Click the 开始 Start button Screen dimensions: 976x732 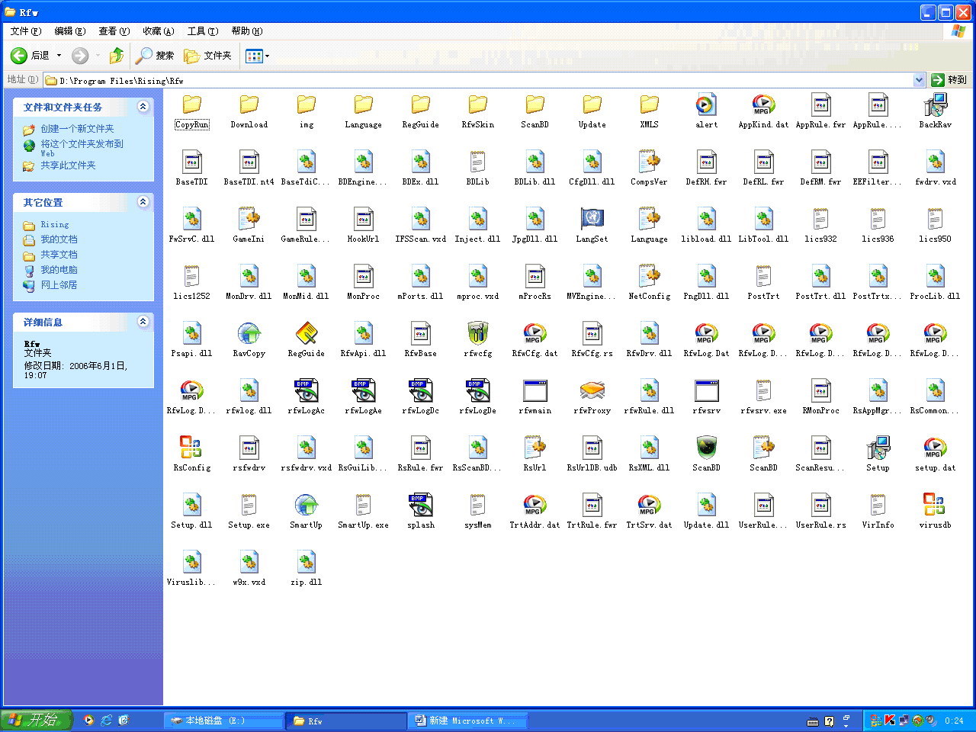coord(36,720)
